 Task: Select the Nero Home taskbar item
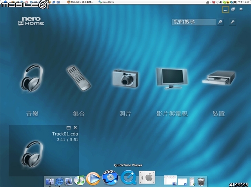[x=107, y=2]
